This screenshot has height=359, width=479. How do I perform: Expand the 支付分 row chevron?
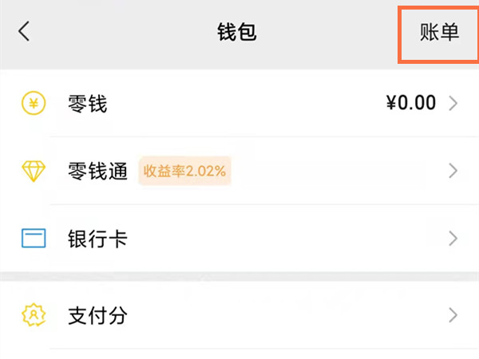[x=453, y=315]
